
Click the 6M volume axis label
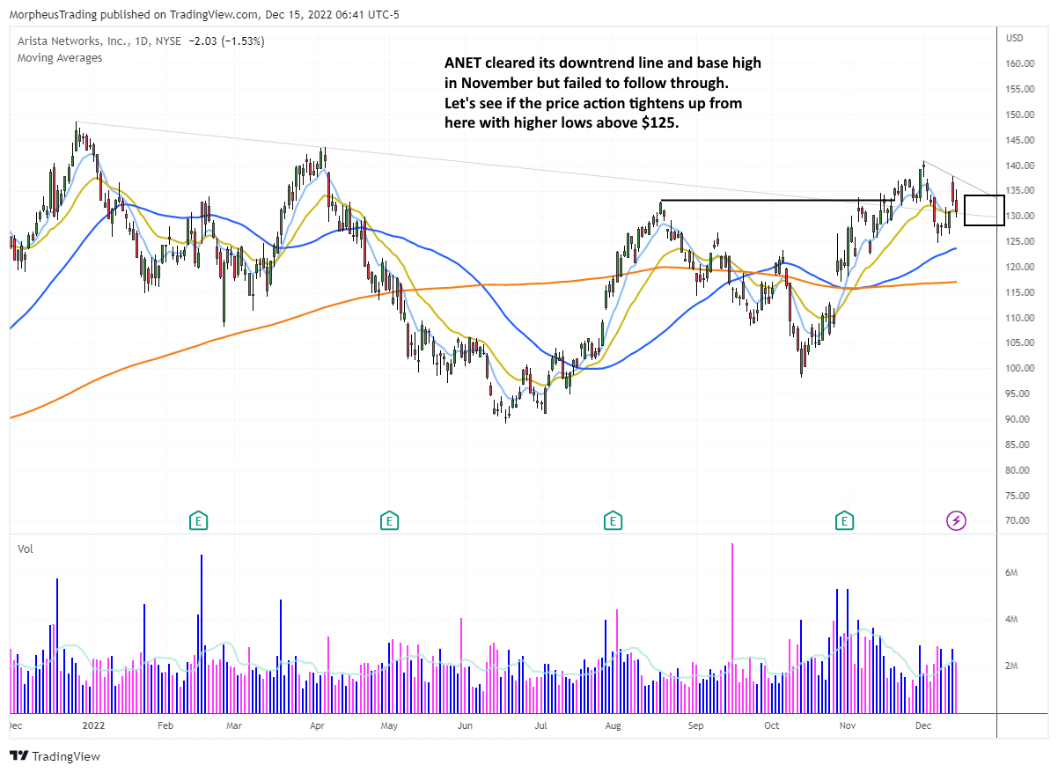click(1012, 573)
